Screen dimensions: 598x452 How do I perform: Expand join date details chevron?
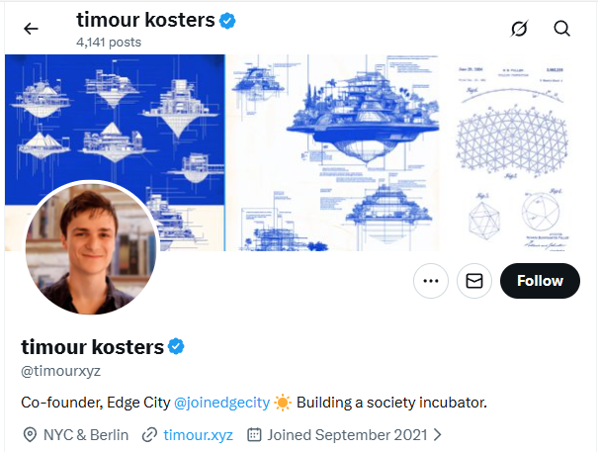[438, 434]
